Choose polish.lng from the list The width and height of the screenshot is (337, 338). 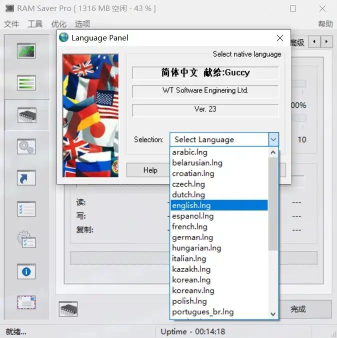click(x=219, y=301)
